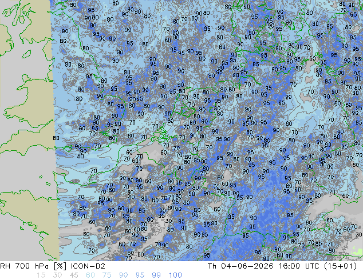Screen dimensions: 363x280
Task: Select legend value 95 in the color scale
Action: [140, 275]
